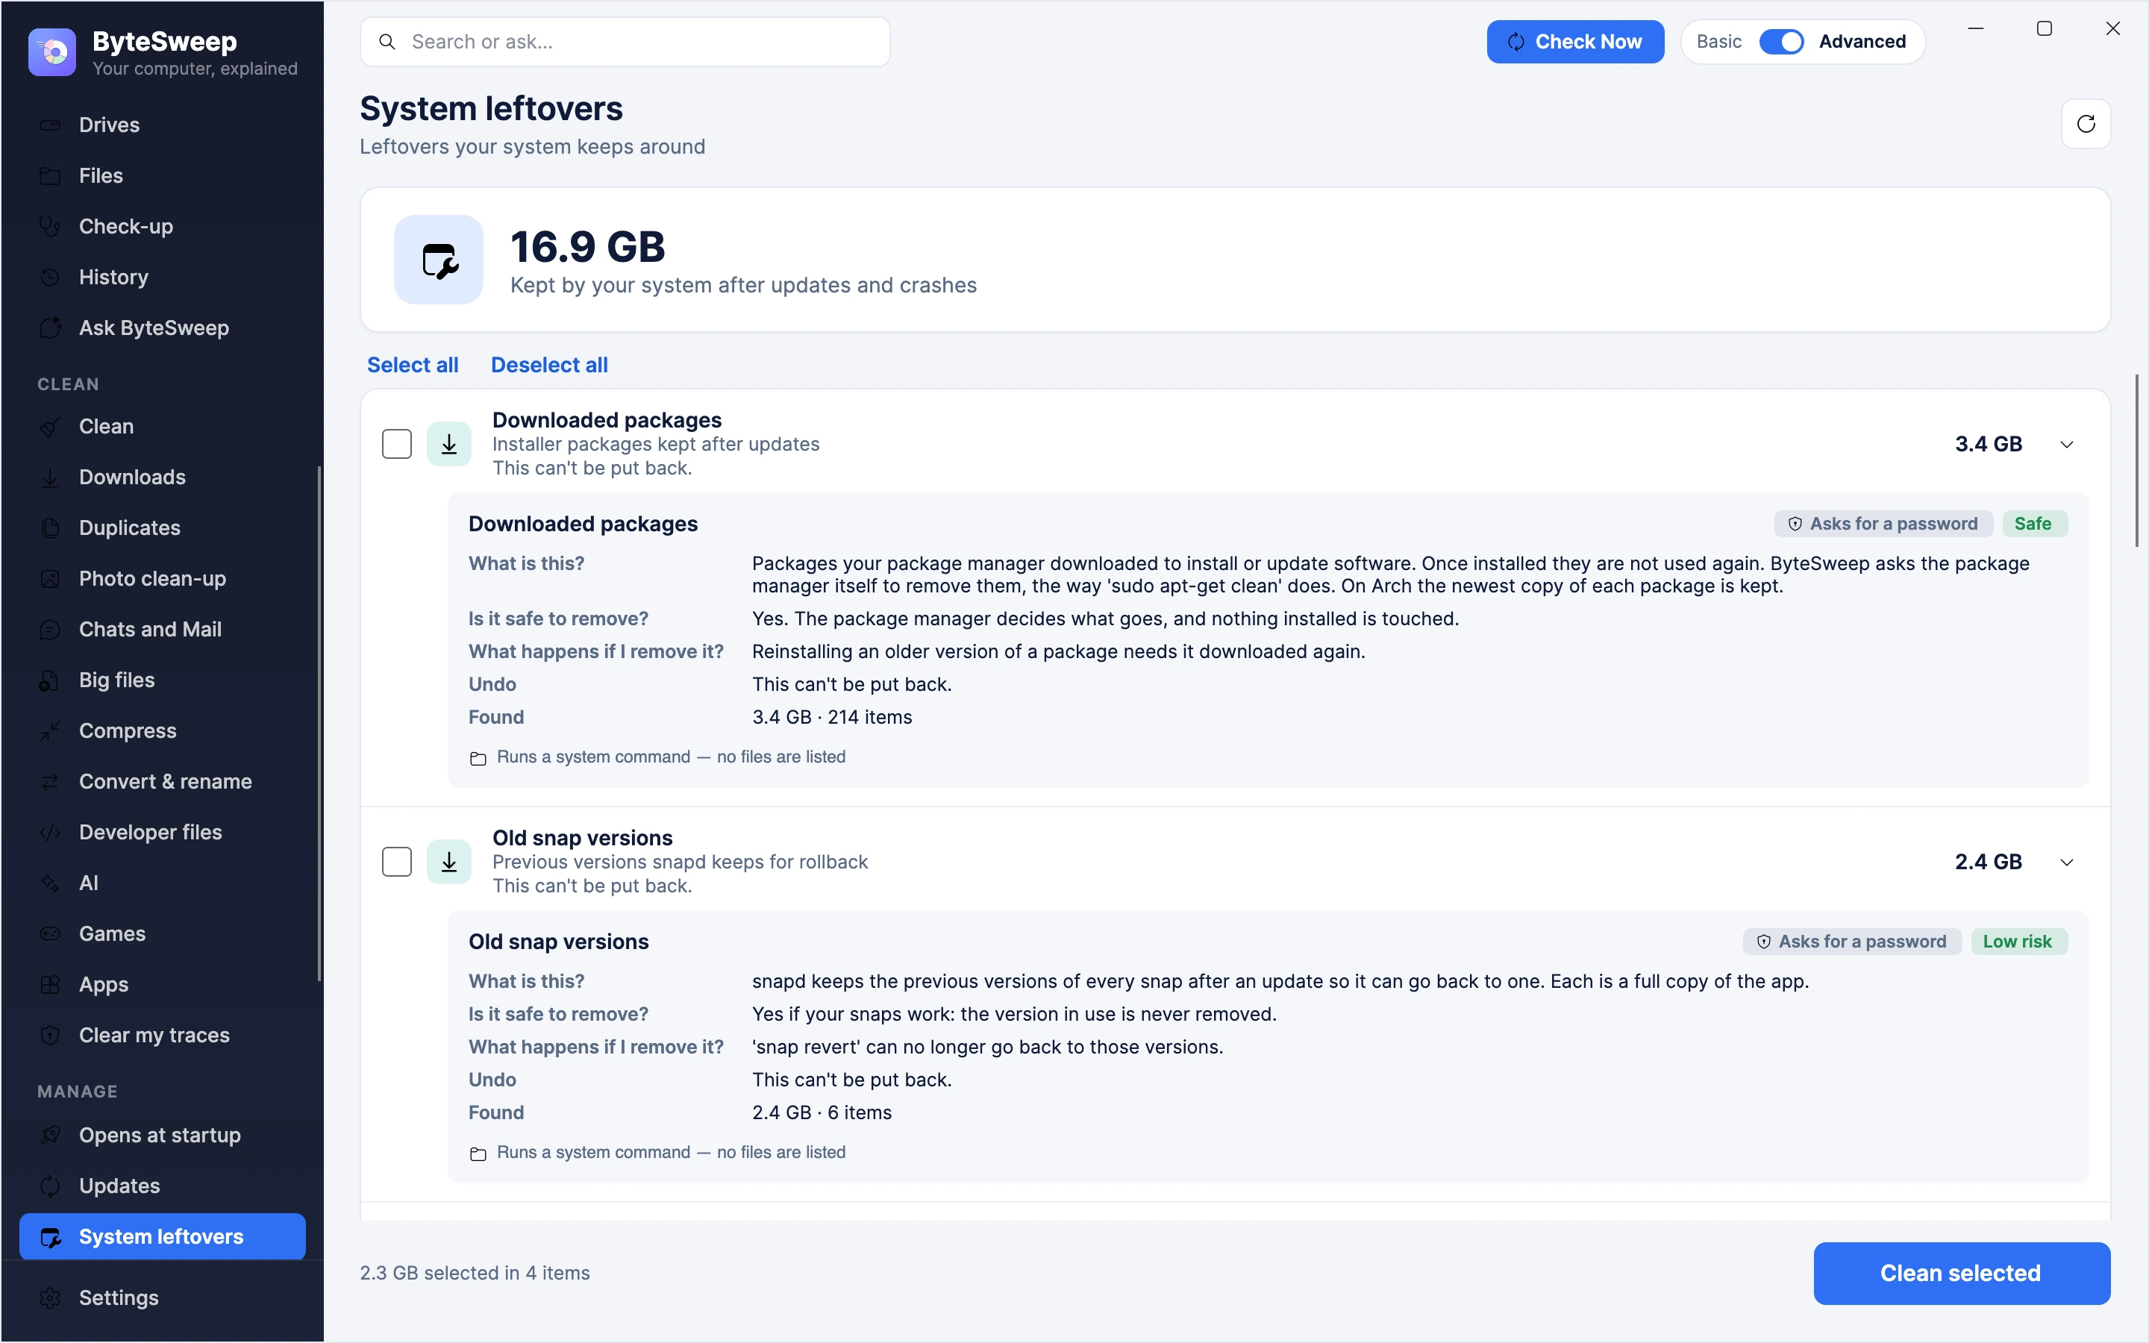
Task: Click the download icon next to Old snap versions
Action: click(449, 862)
